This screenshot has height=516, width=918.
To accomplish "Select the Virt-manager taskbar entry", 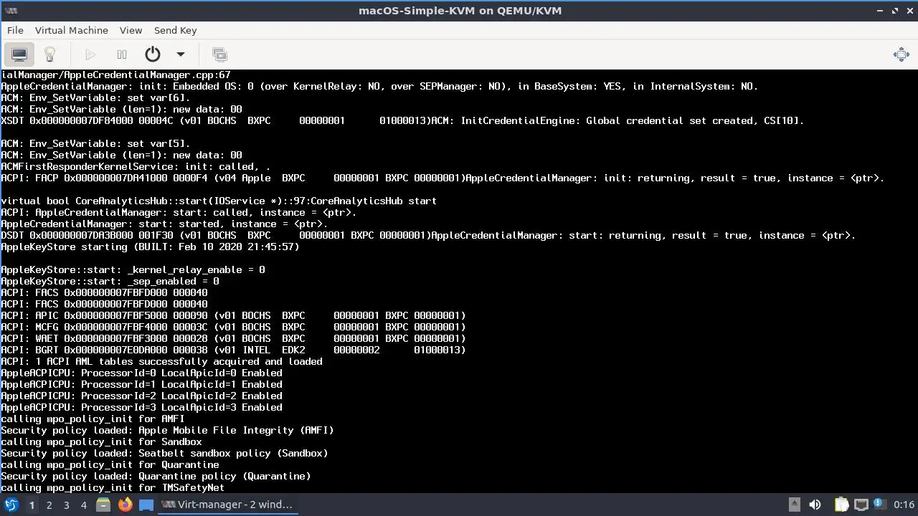I will pyautogui.click(x=227, y=505).
